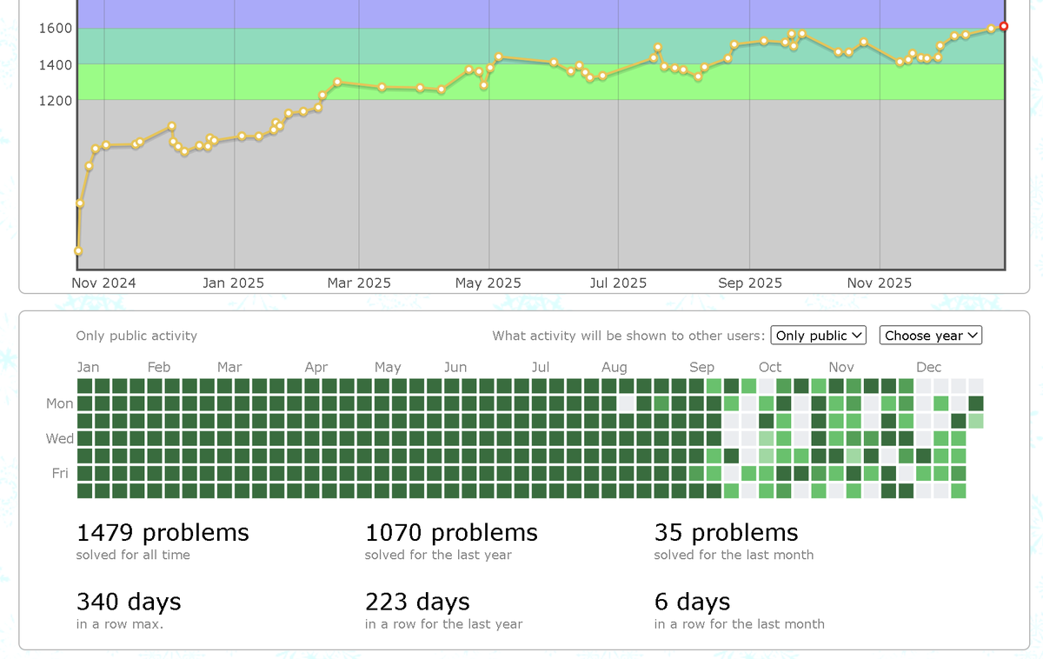Click the '6 days' last month streak
This screenshot has height=659, width=1043.
point(692,602)
